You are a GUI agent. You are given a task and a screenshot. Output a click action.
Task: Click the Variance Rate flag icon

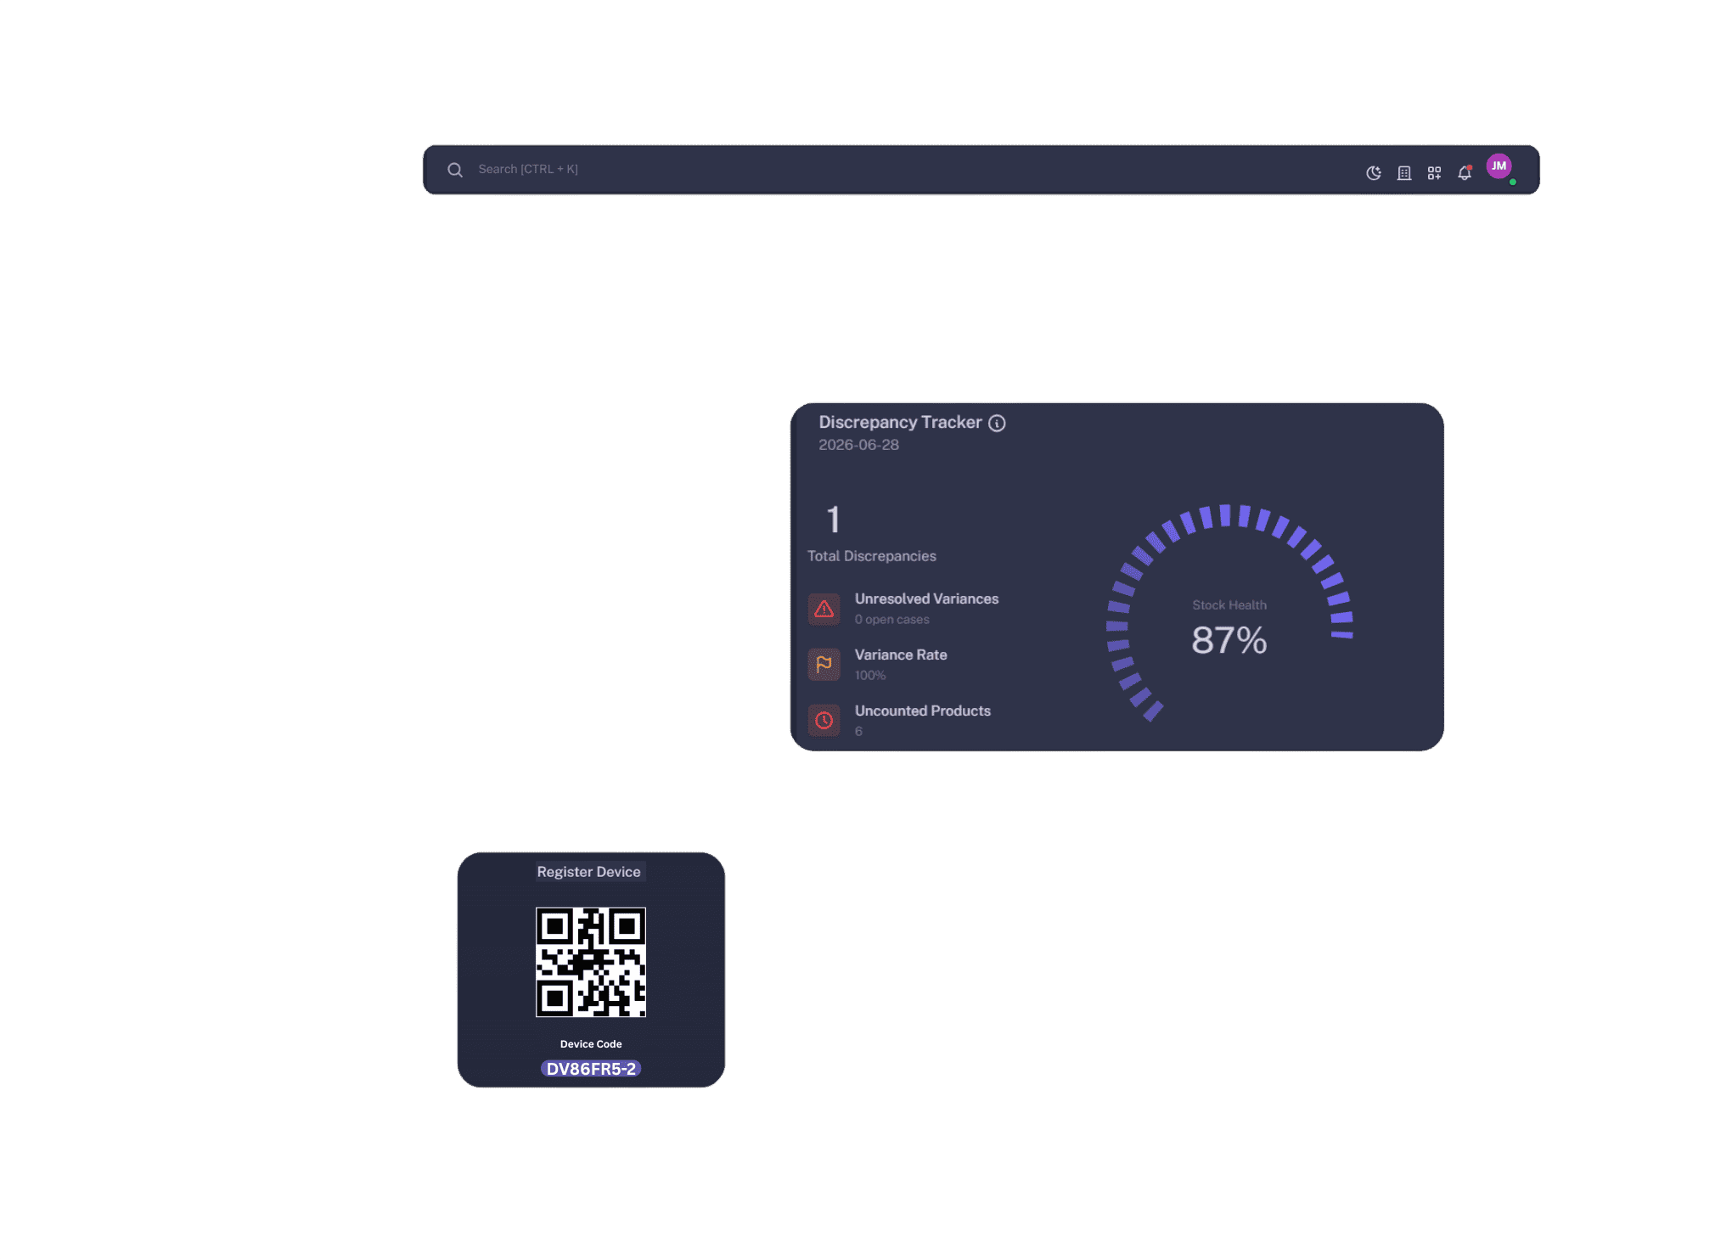[x=824, y=665]
